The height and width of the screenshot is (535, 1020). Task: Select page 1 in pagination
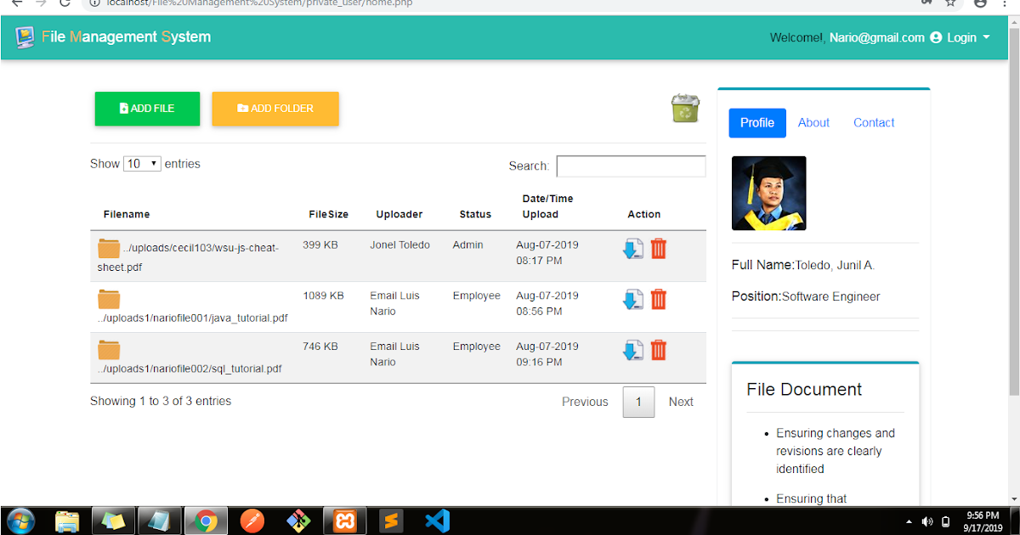pos(638,401)
